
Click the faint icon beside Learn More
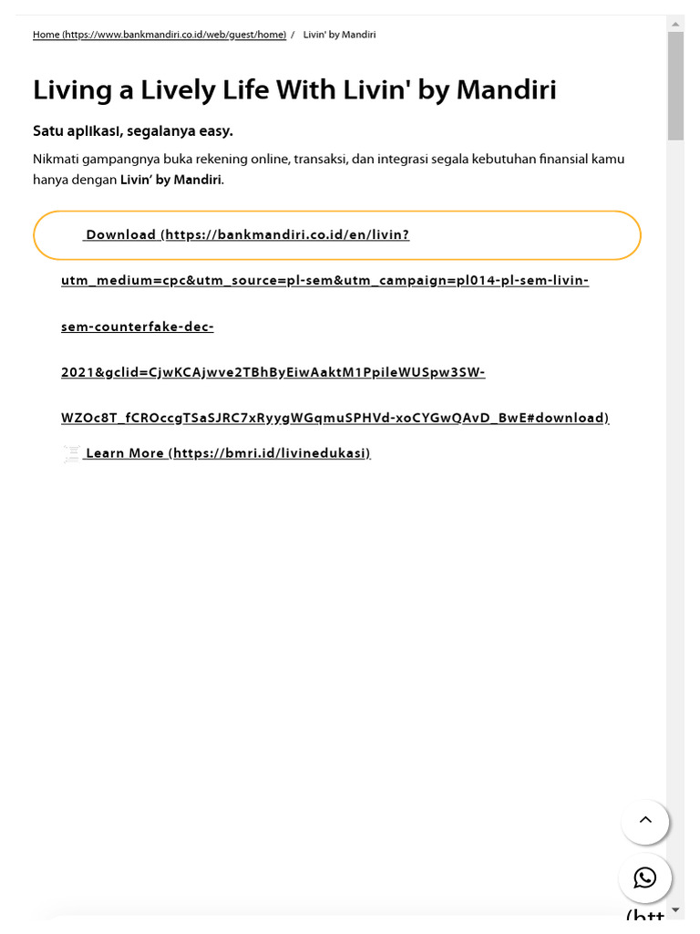(x=71, y=453)
